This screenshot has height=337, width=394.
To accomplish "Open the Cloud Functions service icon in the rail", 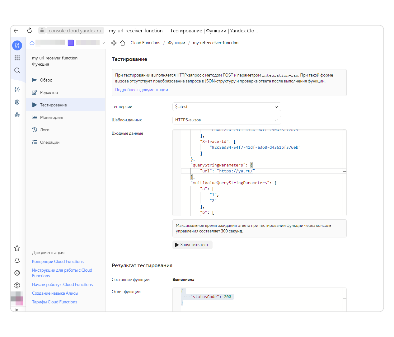I will pyautogui.click(x=17, y=45).
